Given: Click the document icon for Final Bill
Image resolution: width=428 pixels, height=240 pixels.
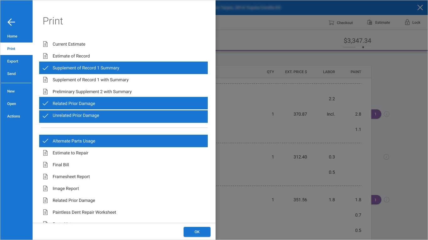Looking at the screenshot, I should pos(45,165).
